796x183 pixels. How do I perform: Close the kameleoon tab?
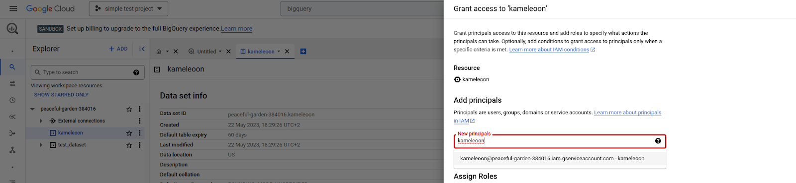[287, 51]
